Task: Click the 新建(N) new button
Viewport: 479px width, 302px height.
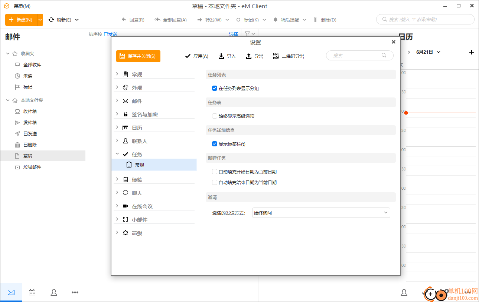Action: 21,20
